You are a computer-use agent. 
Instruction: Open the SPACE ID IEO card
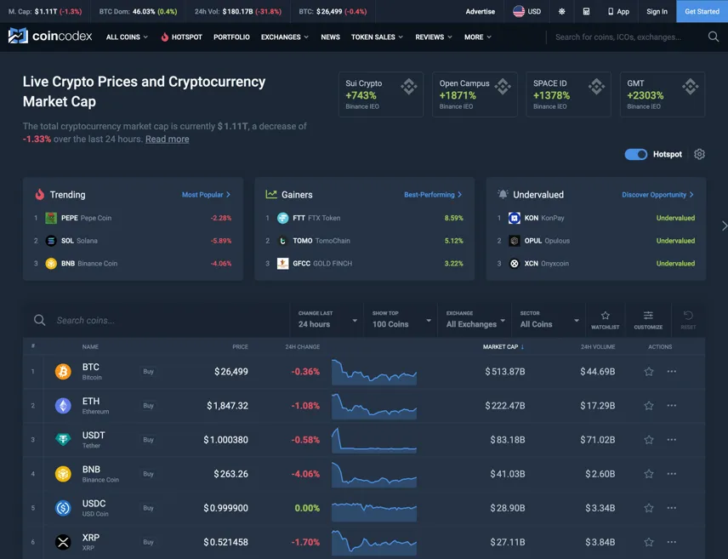tap(568, 94)
